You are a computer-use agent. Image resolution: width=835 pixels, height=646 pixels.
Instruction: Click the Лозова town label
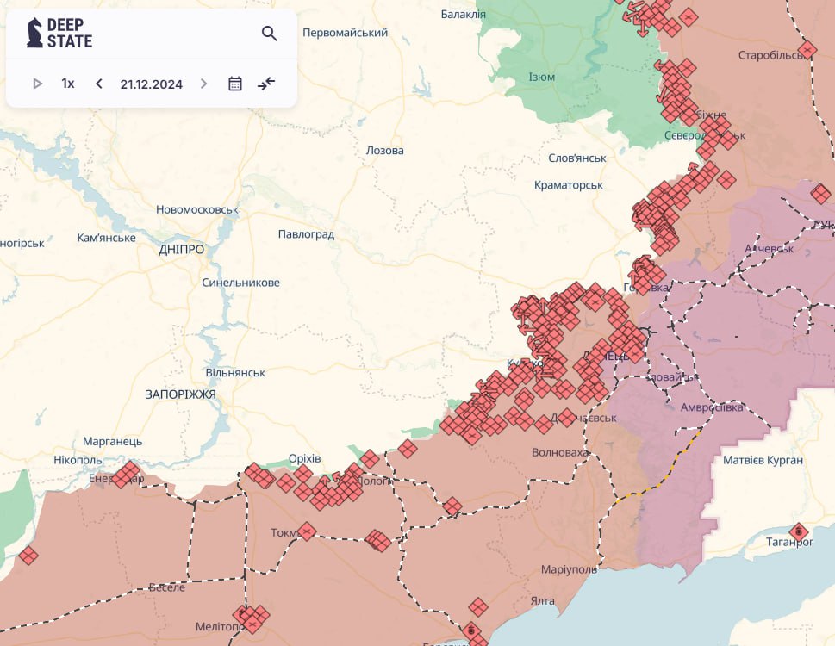[384, 150]
